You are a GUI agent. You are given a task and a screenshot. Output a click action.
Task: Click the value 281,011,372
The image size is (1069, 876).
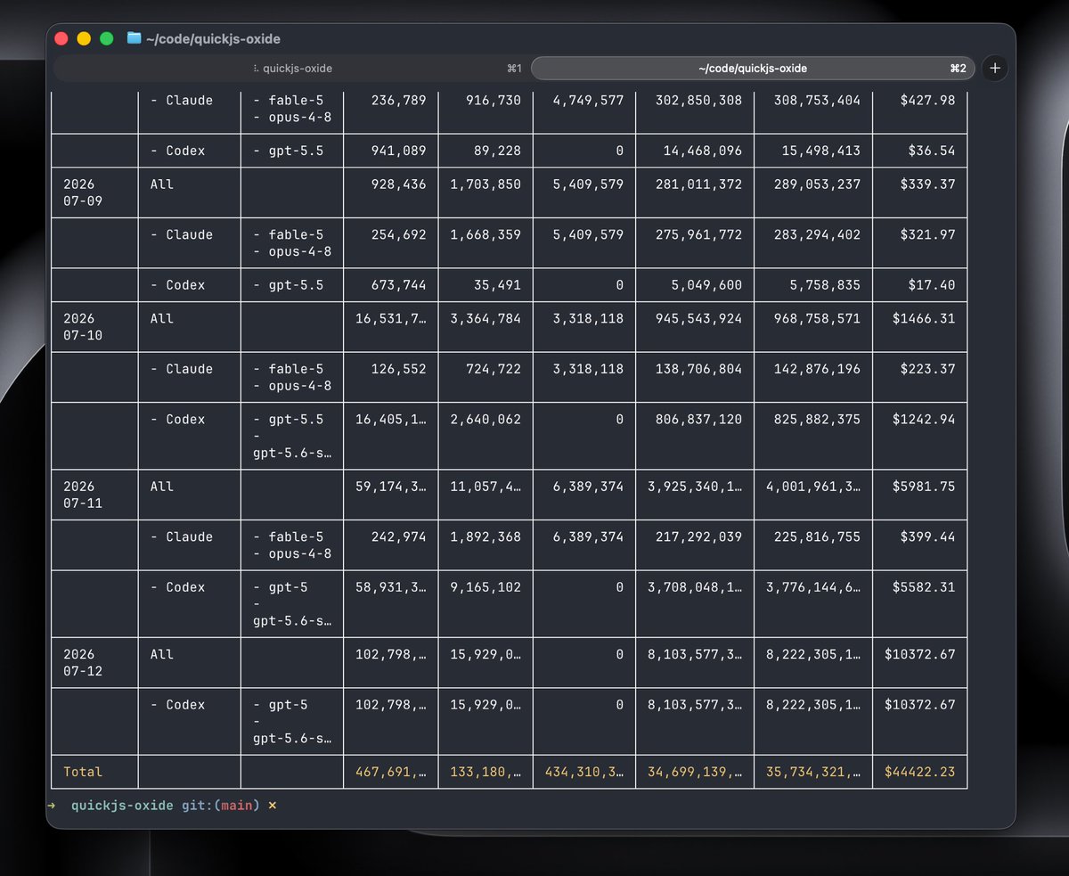698,184
